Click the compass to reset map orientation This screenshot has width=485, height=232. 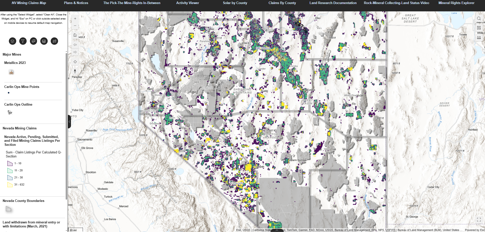click(75, 72)
